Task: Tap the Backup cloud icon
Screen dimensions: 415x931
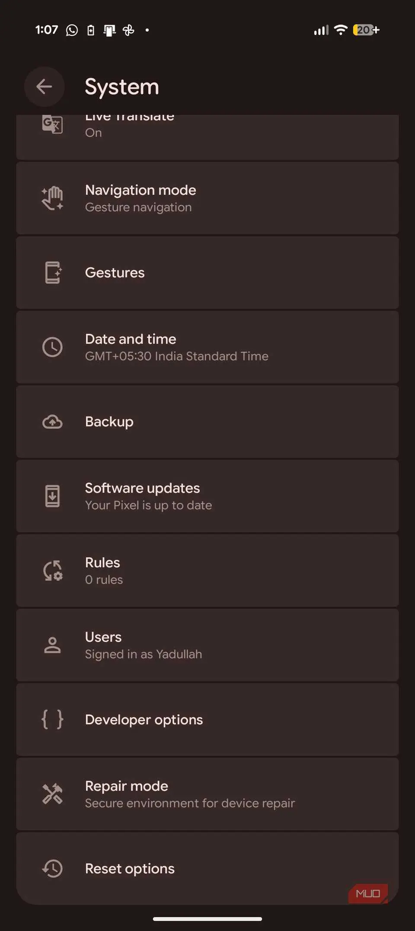Action: (x=52, y=422)
